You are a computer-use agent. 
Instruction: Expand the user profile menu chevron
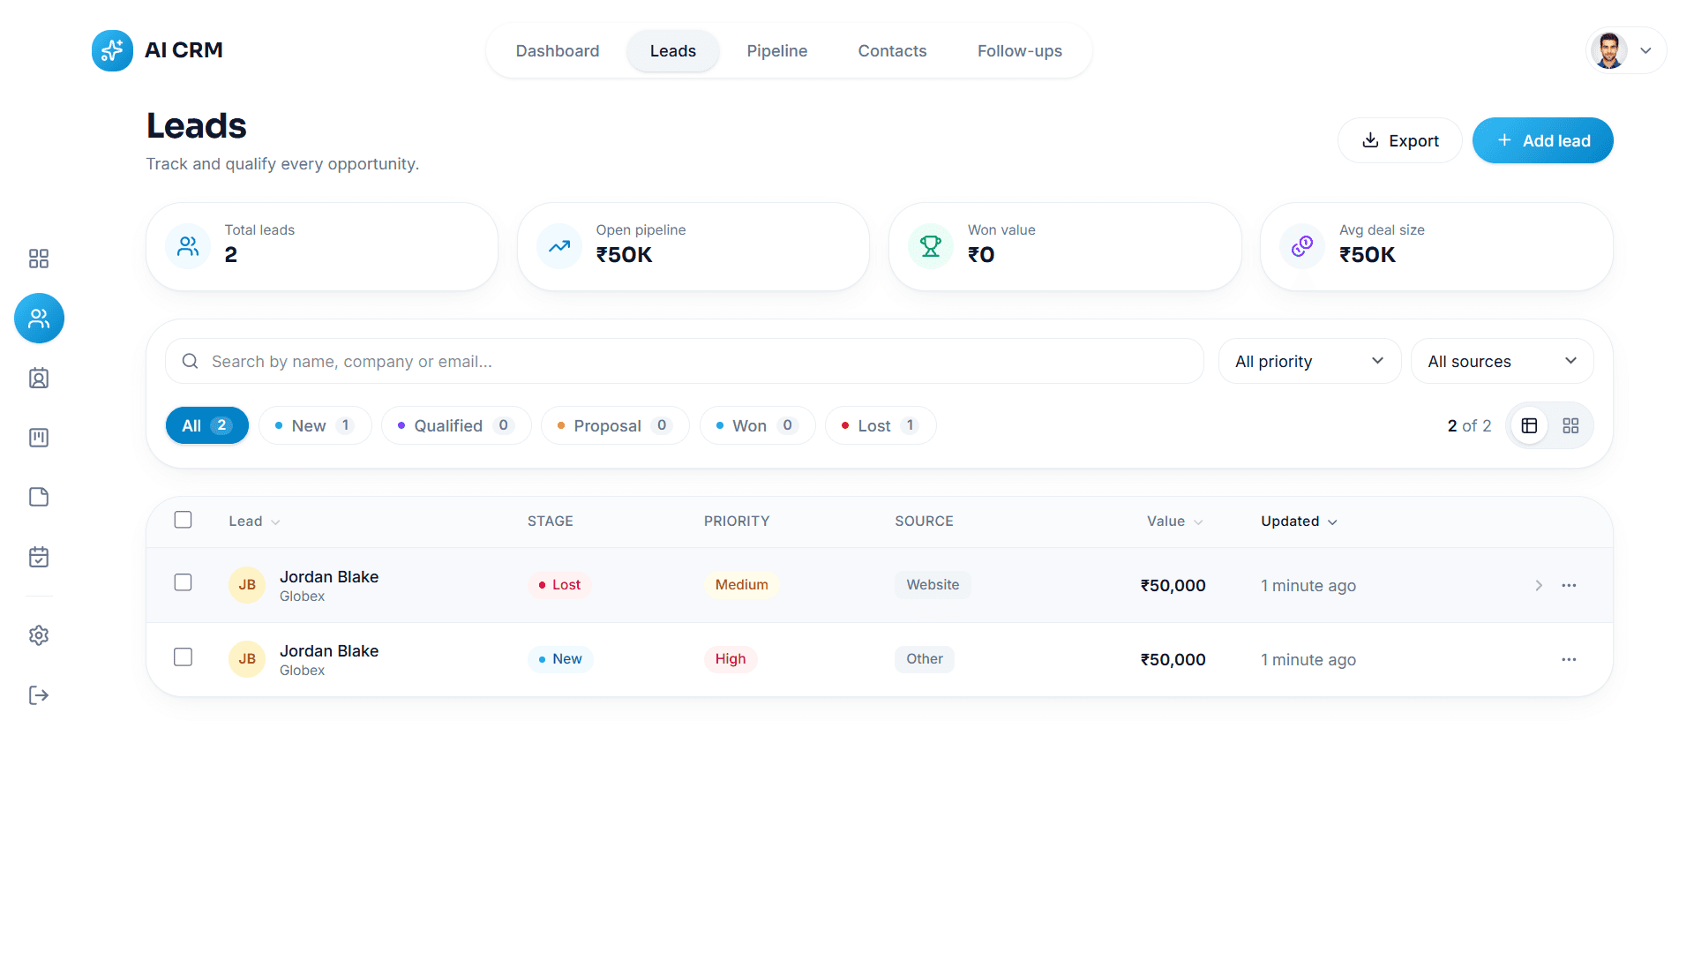point(1645,50)
